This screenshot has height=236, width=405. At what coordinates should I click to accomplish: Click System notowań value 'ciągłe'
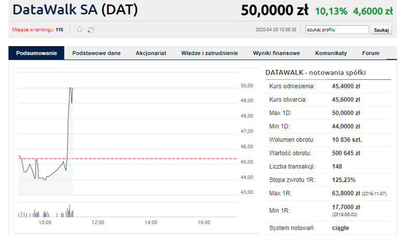[x=340, y=228]
